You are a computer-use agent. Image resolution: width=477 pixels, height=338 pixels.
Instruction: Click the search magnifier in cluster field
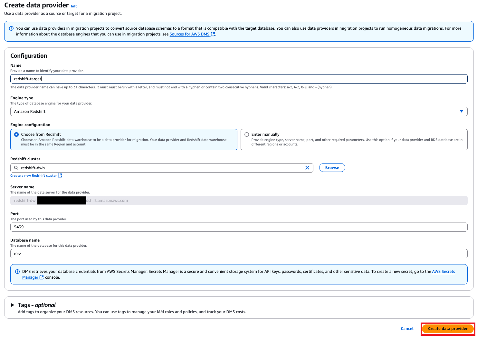coord(16,168)
